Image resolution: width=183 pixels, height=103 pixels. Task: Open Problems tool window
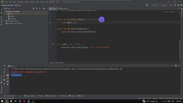point(63,96)
